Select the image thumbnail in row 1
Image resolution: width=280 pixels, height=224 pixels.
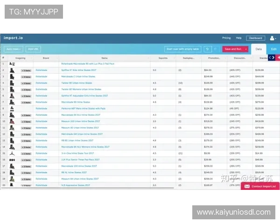pos(12,64)
